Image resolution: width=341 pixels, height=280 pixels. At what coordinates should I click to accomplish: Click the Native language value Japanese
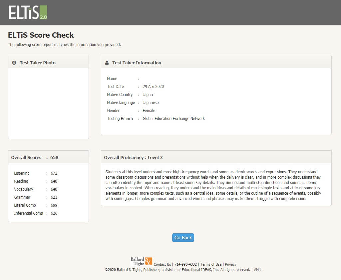pyautogui.click(x=151, y=103)
